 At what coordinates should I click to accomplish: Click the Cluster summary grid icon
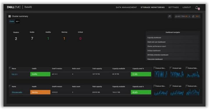(x=10, y=16)
